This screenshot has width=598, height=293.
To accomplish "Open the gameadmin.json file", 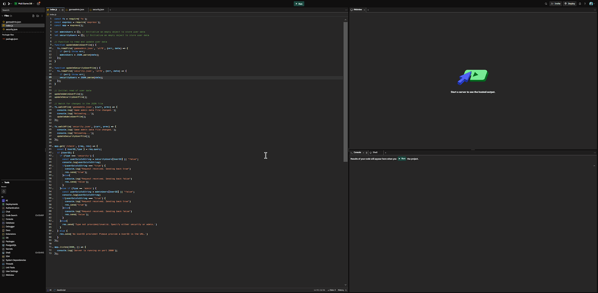I will click(x=14, y=22).
